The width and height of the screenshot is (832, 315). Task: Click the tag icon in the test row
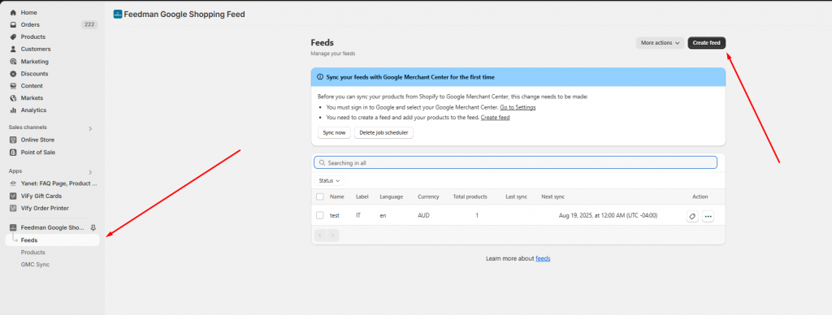click(x=692, y=217)
